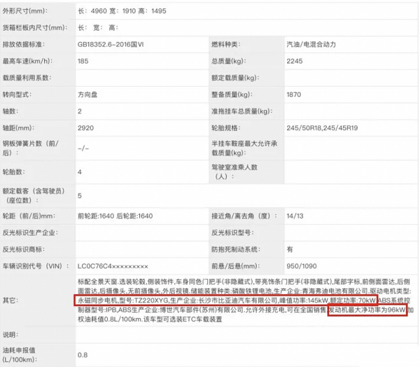Screen dimensions: 420x367
Task: Select the 轴距 value 2920
Action: point(85,128)
